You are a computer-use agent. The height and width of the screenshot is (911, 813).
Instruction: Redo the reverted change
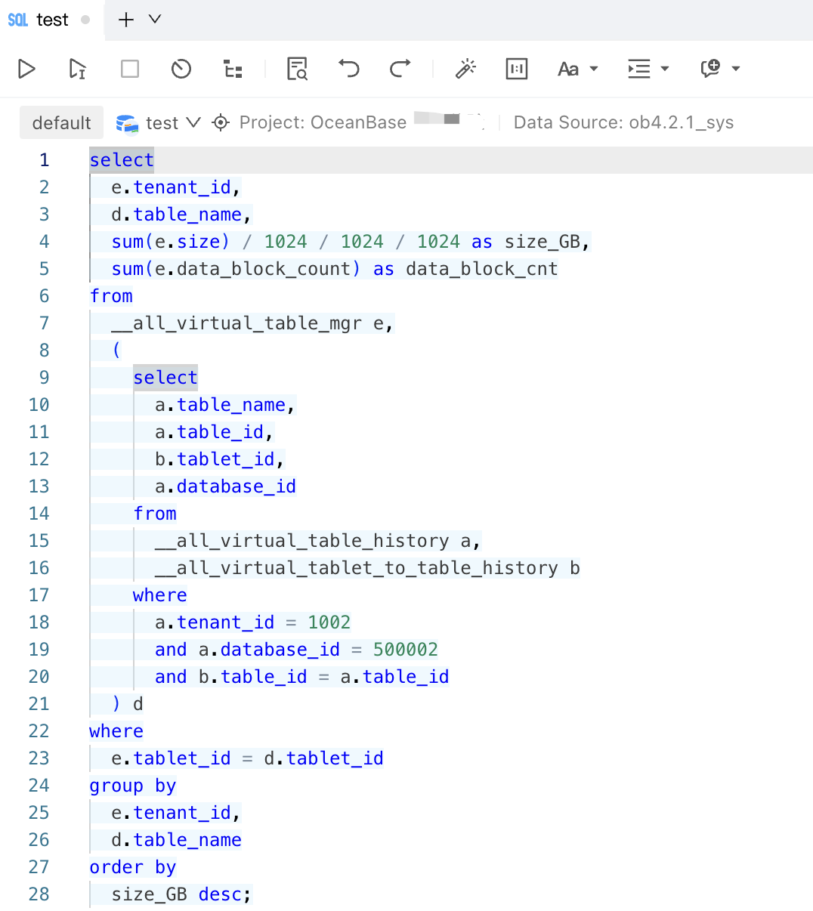[400, 69]
